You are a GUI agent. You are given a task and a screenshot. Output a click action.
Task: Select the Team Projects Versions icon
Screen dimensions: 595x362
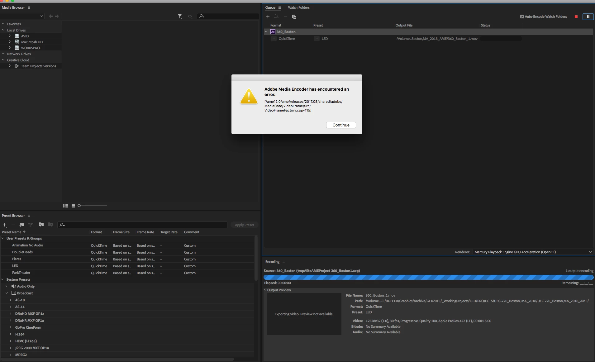click(x=17, y=66)
